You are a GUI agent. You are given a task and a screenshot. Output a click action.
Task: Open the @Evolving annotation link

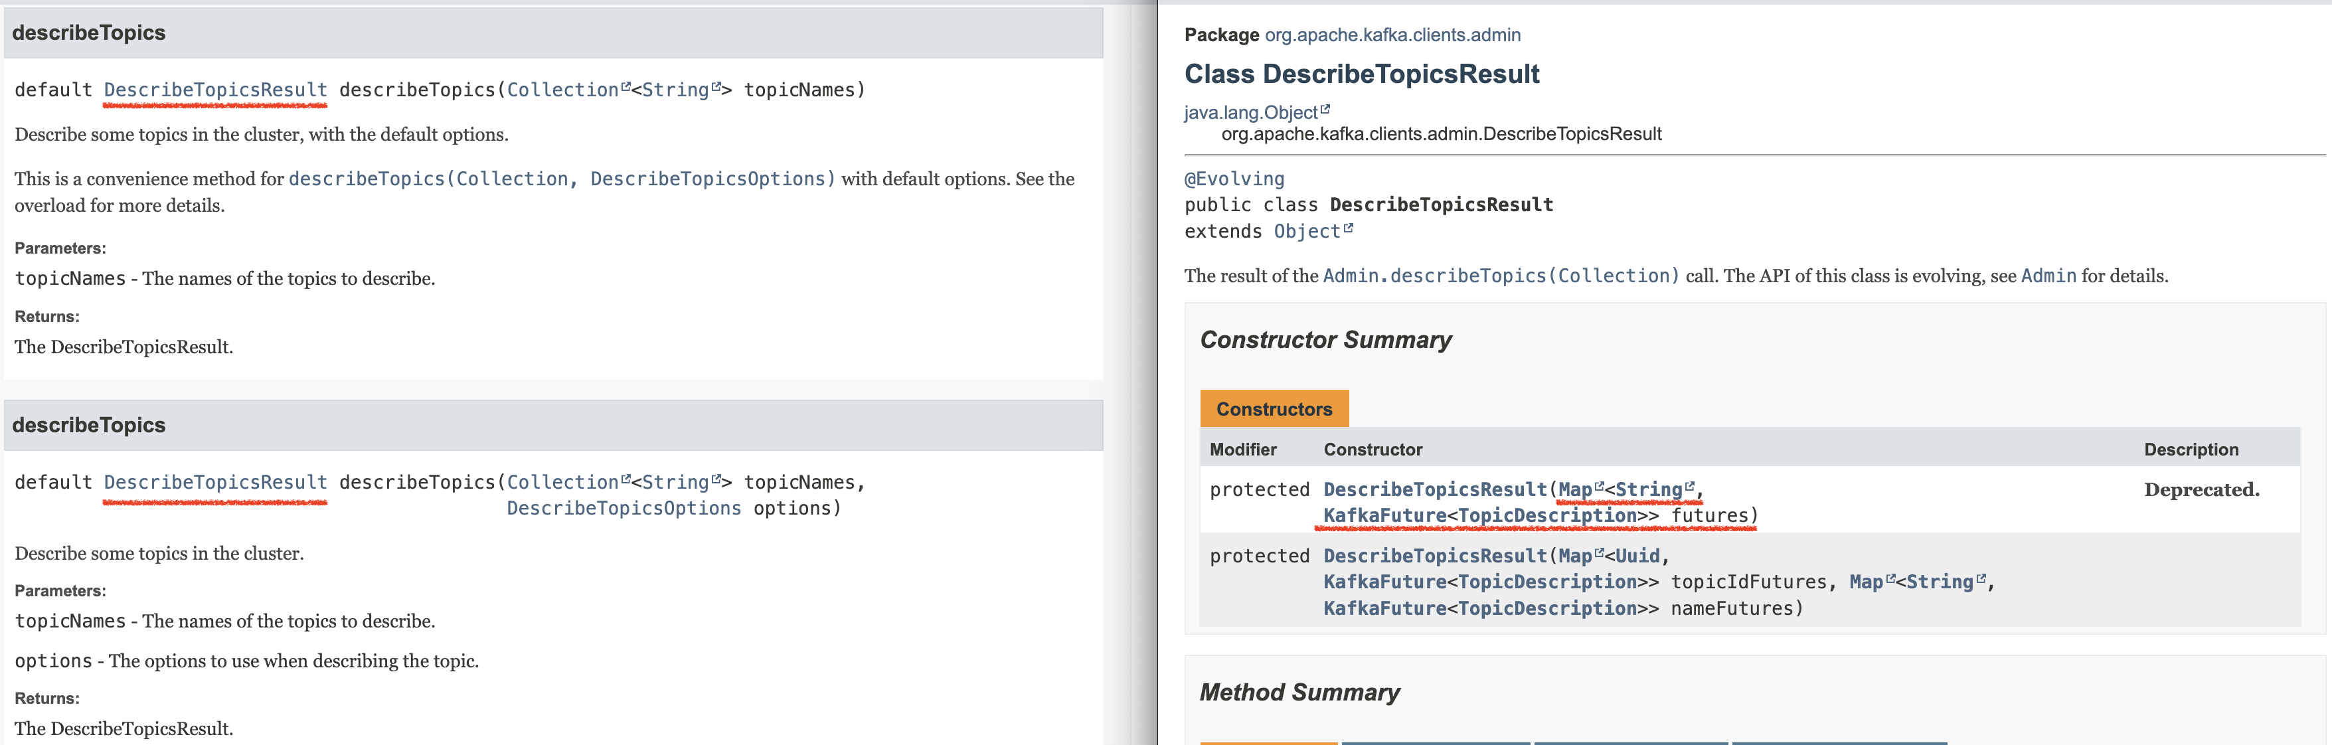click(x=1234, y=179)
